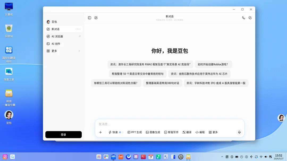
Task: Select suggestion about 清华长三角研究院 RWAI 框架
Action: coord(150,64)
